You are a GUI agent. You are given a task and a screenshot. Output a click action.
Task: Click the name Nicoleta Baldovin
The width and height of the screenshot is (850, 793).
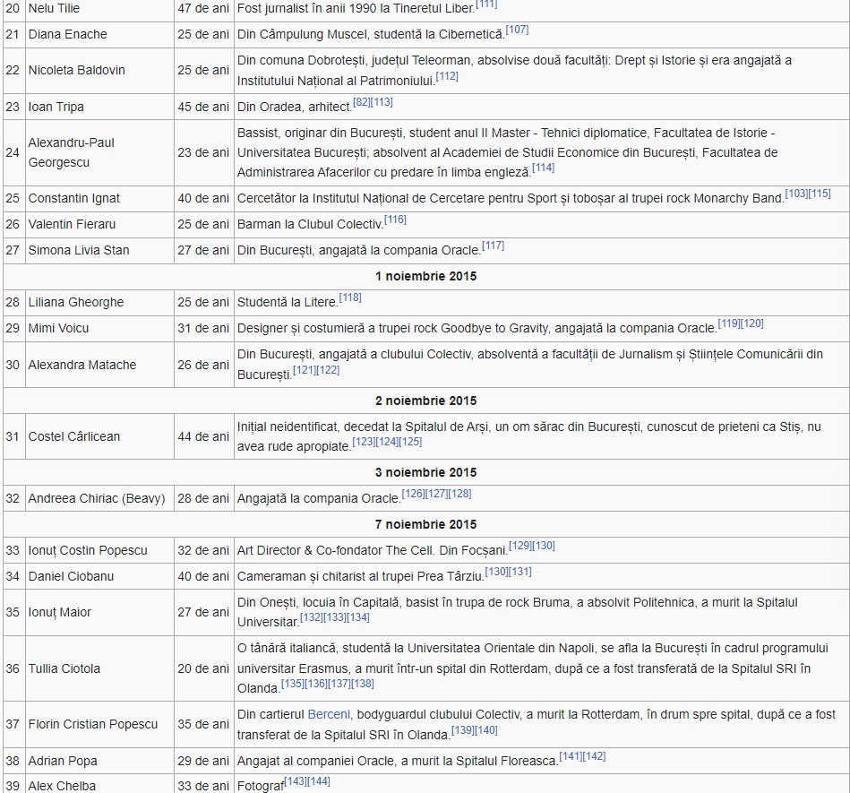click(76, 71)
